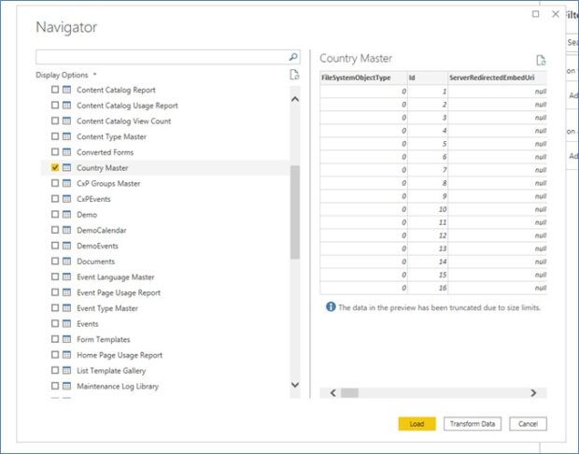Viewport: 579px width, 454px height.
Task: Click the table icon next to Converted Forms
Action: 67,152
